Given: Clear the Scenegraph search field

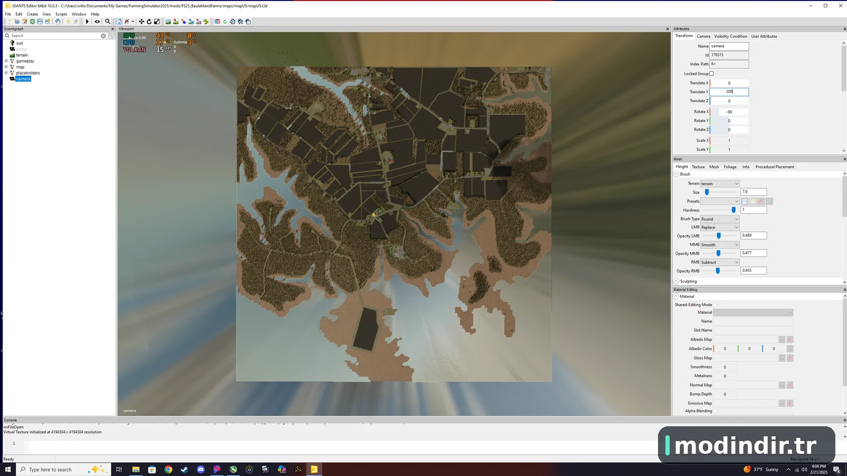Looking at the screenshot, I should pyautogui.click(x=103, y=36).
